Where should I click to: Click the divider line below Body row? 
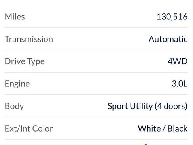(96, 117)
